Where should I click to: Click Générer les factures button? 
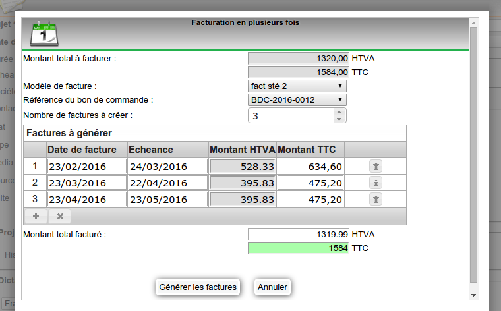pos(198,287)
